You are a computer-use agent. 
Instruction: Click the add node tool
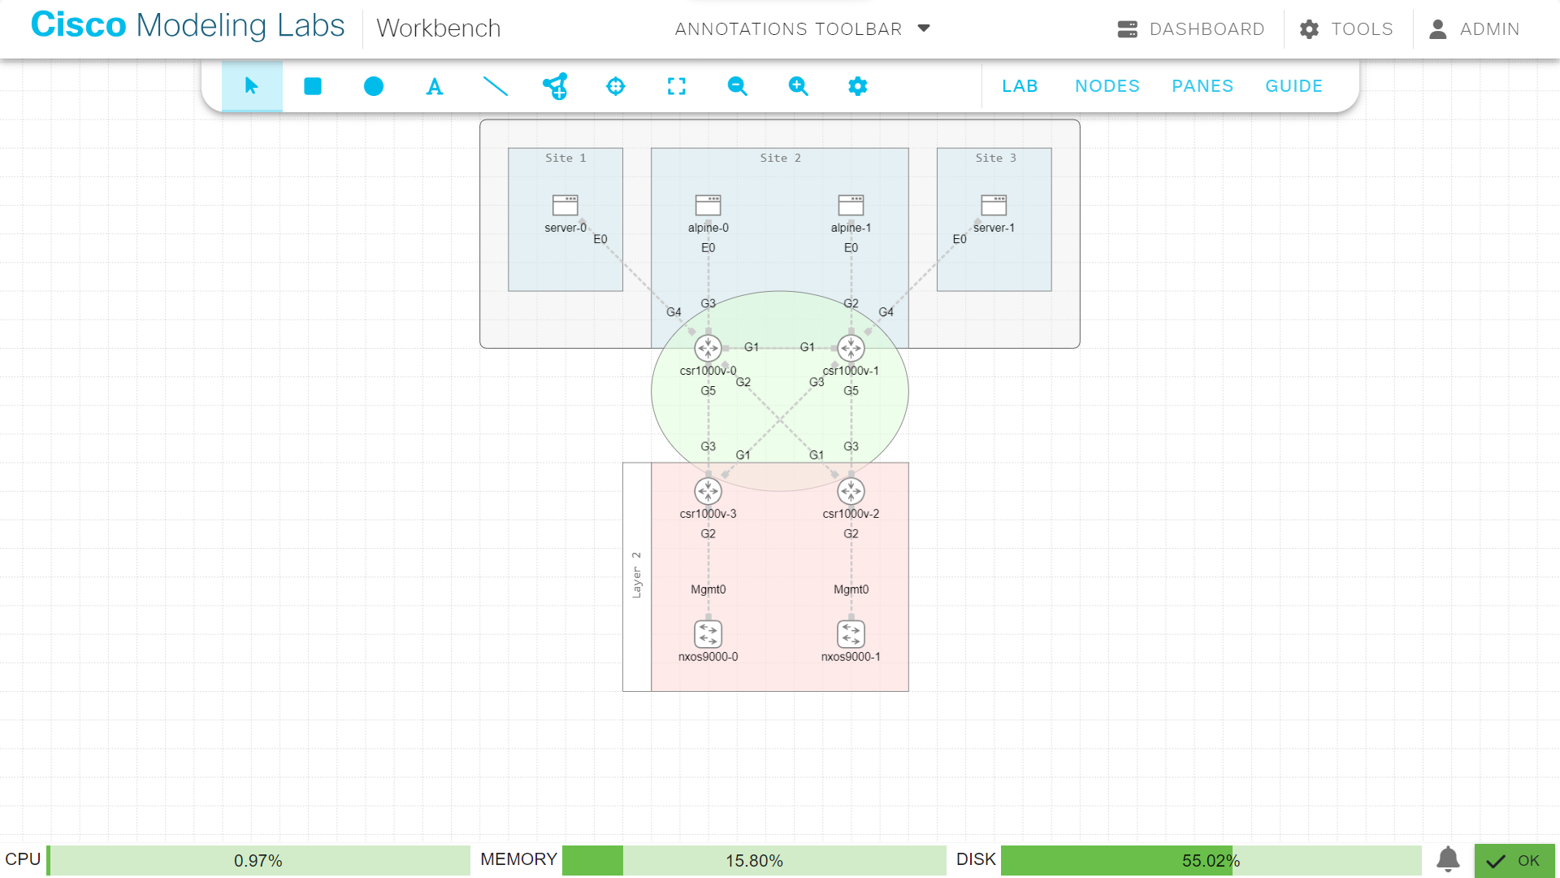(x=556, y=86)
